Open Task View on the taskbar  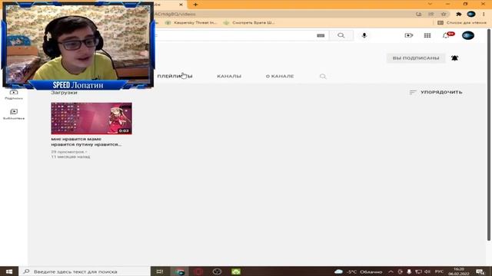click(x=160, y=271)
